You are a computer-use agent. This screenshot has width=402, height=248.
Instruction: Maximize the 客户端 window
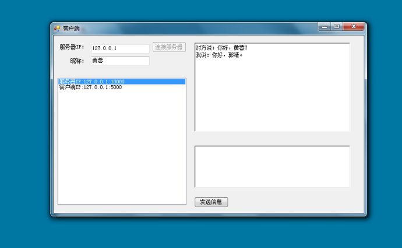(x=336, y=27)
